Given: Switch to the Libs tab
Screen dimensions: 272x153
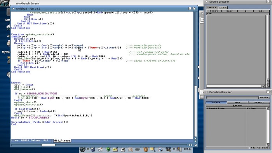Looking at the screenshot, I should pyautogui.click(x=223, y=8).
